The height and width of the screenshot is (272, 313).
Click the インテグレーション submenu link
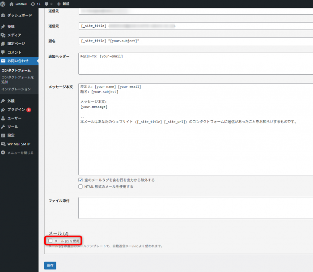[x=16, y=89]
